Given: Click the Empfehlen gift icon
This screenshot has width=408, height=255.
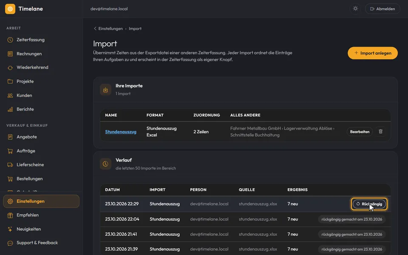Looking at the screenshot, I should click(x=10, y=215).
